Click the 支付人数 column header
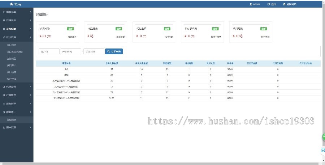The height and width of the screenshot is (165, 325). pos(211,63)
